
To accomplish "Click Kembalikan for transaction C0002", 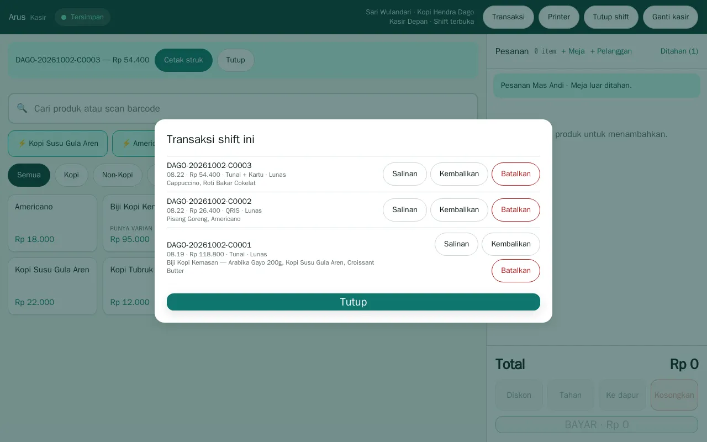I will click(x=459, y=210).
